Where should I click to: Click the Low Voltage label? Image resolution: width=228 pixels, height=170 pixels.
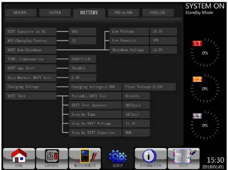point(129,31)
